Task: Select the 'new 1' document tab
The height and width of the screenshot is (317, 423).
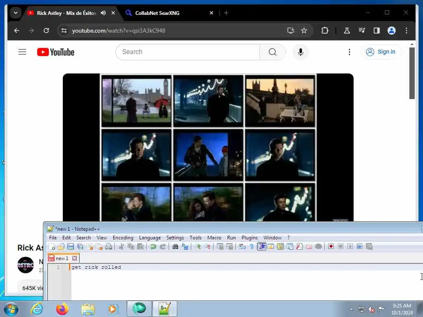Action: pos(62,258)
